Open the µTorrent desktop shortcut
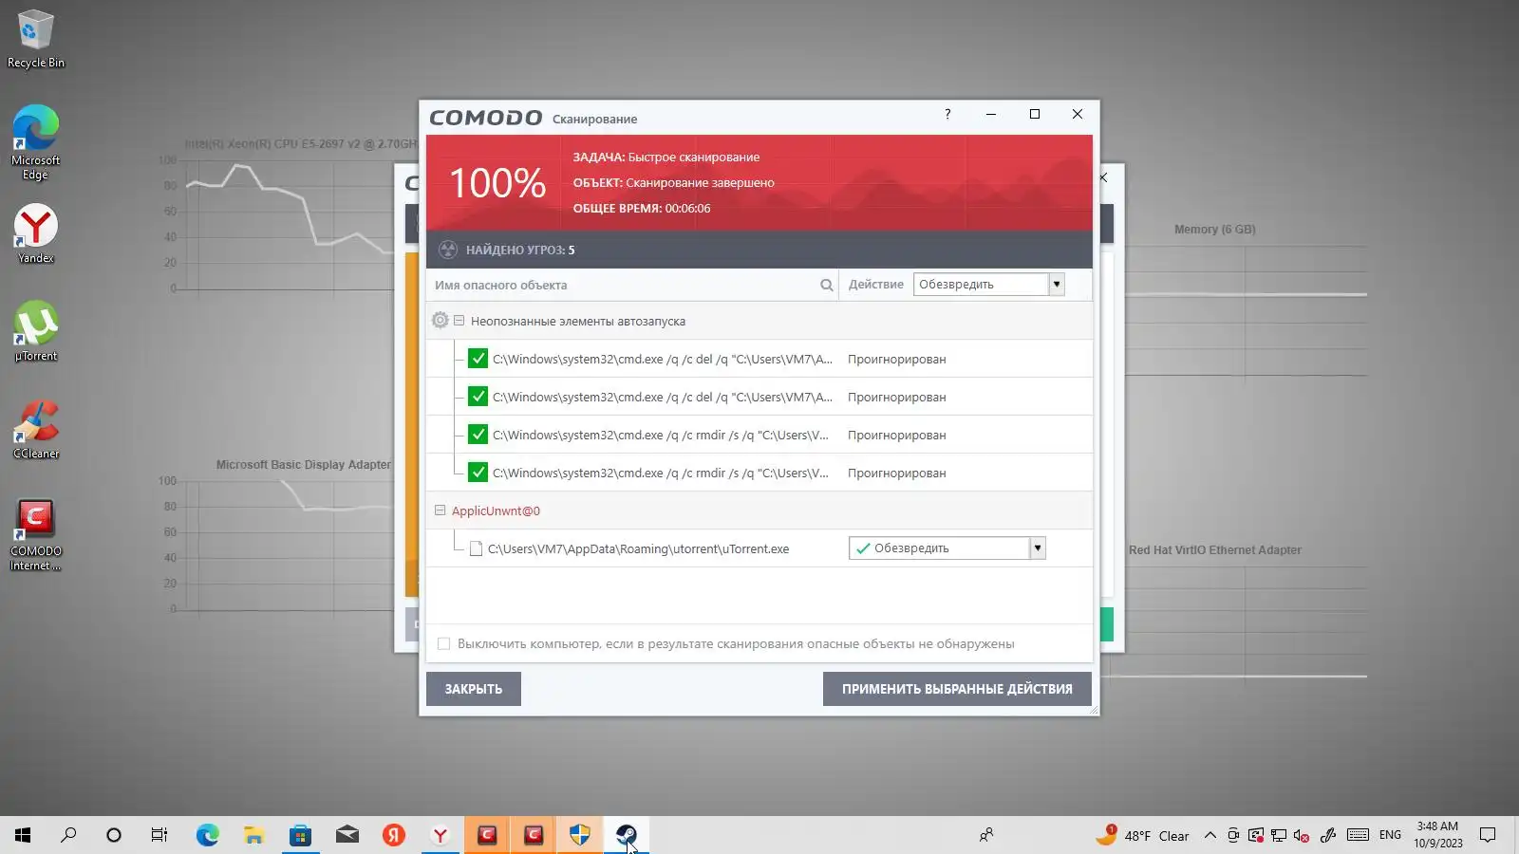 point(36,331)
